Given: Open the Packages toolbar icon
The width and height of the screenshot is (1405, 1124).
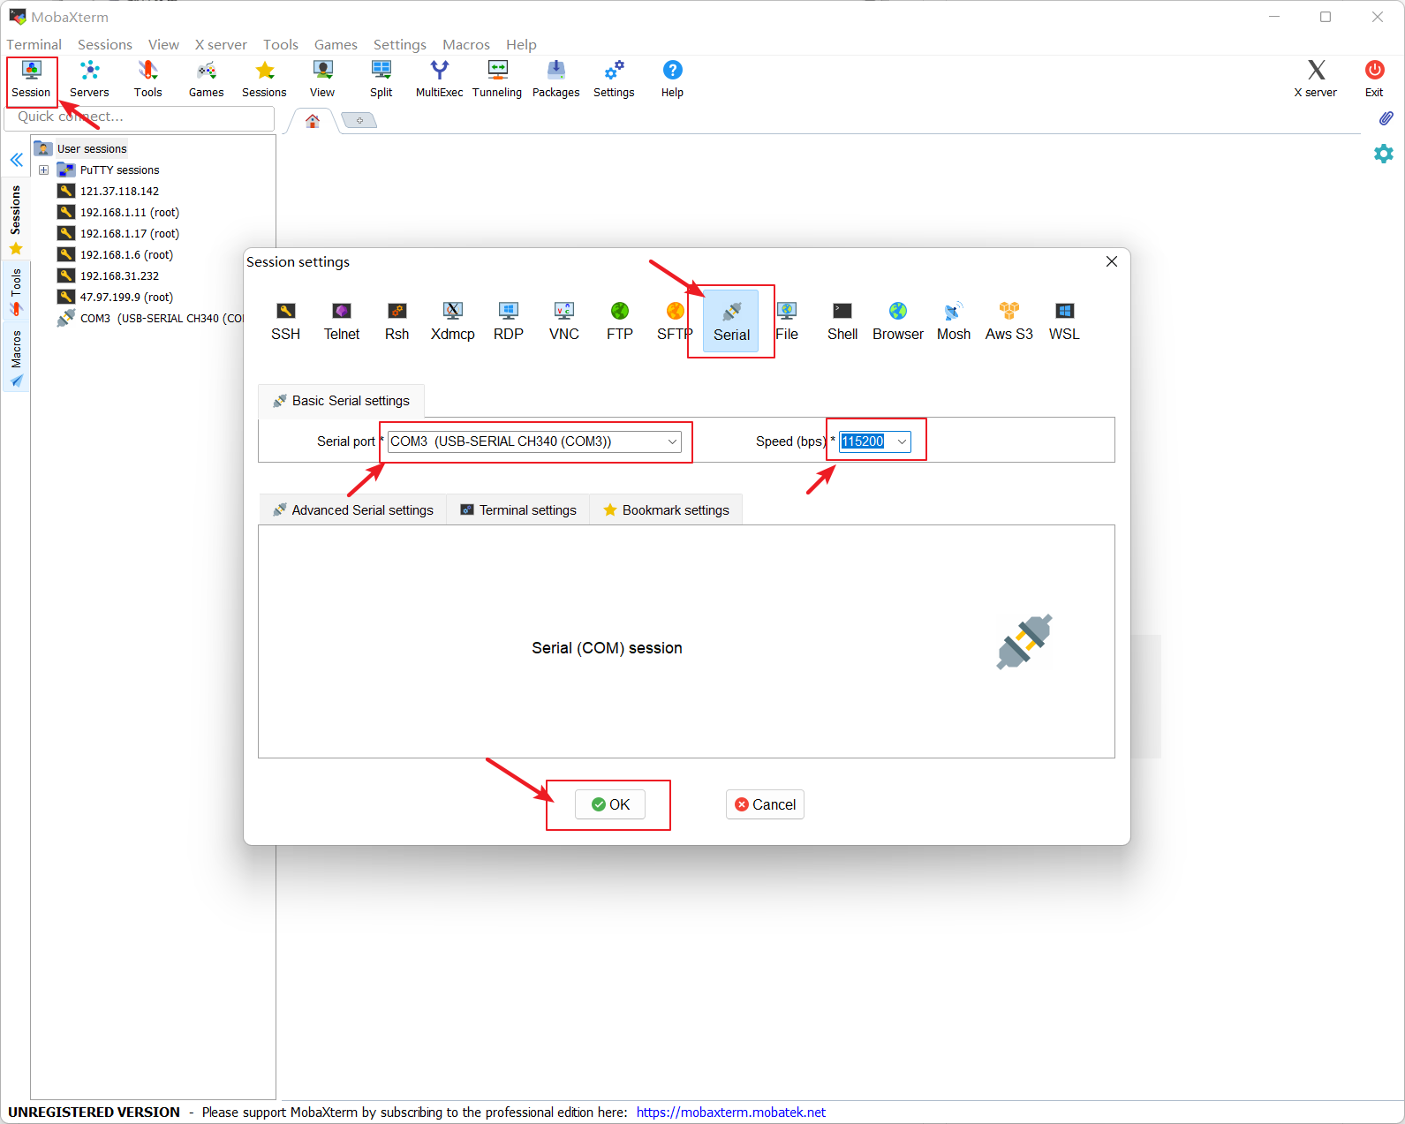Looking at the screenshot, I should (x=555, y=79).
